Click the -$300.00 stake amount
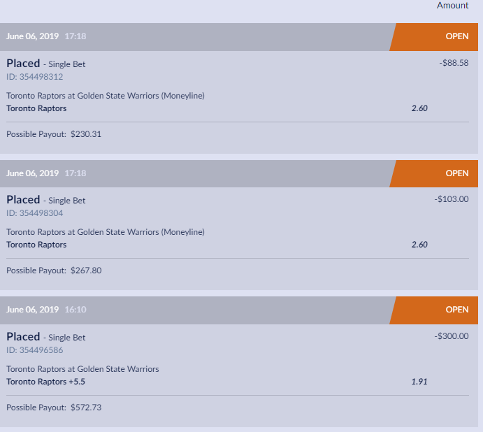 (451, 336)
